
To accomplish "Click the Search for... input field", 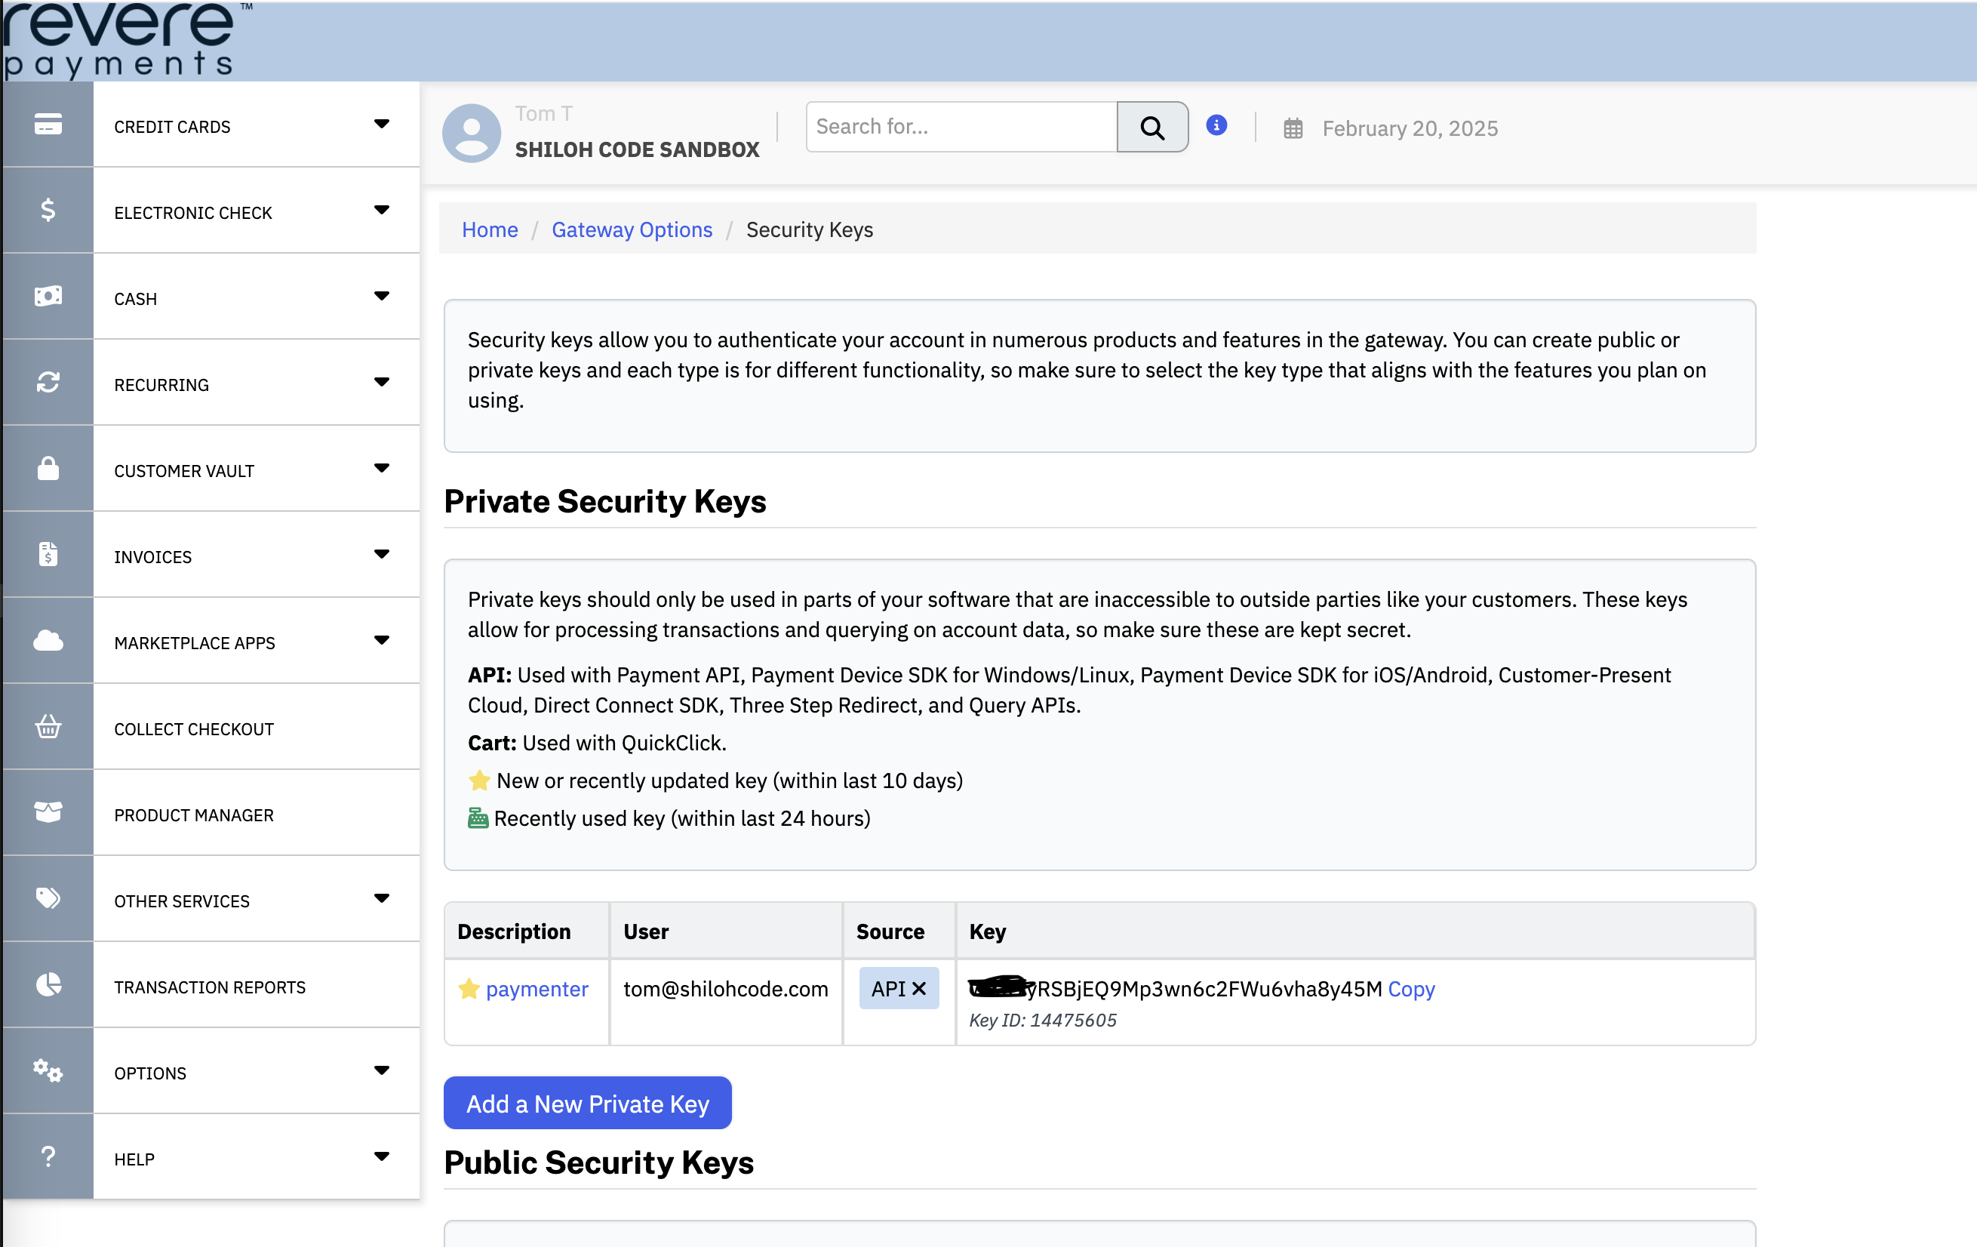I will (961, 128).
